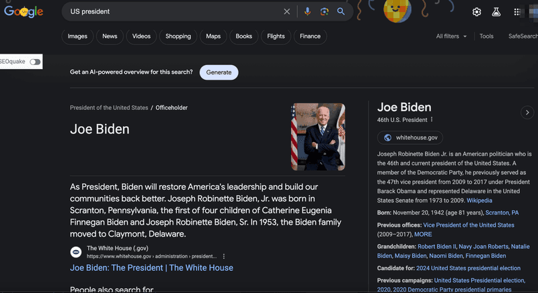Open the Google apps grid

pos(517,12)
